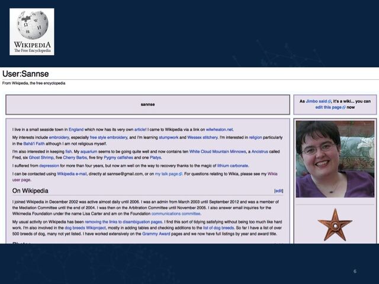
Task: Open the dog breeds Wikiproject link
Action: 85,228
